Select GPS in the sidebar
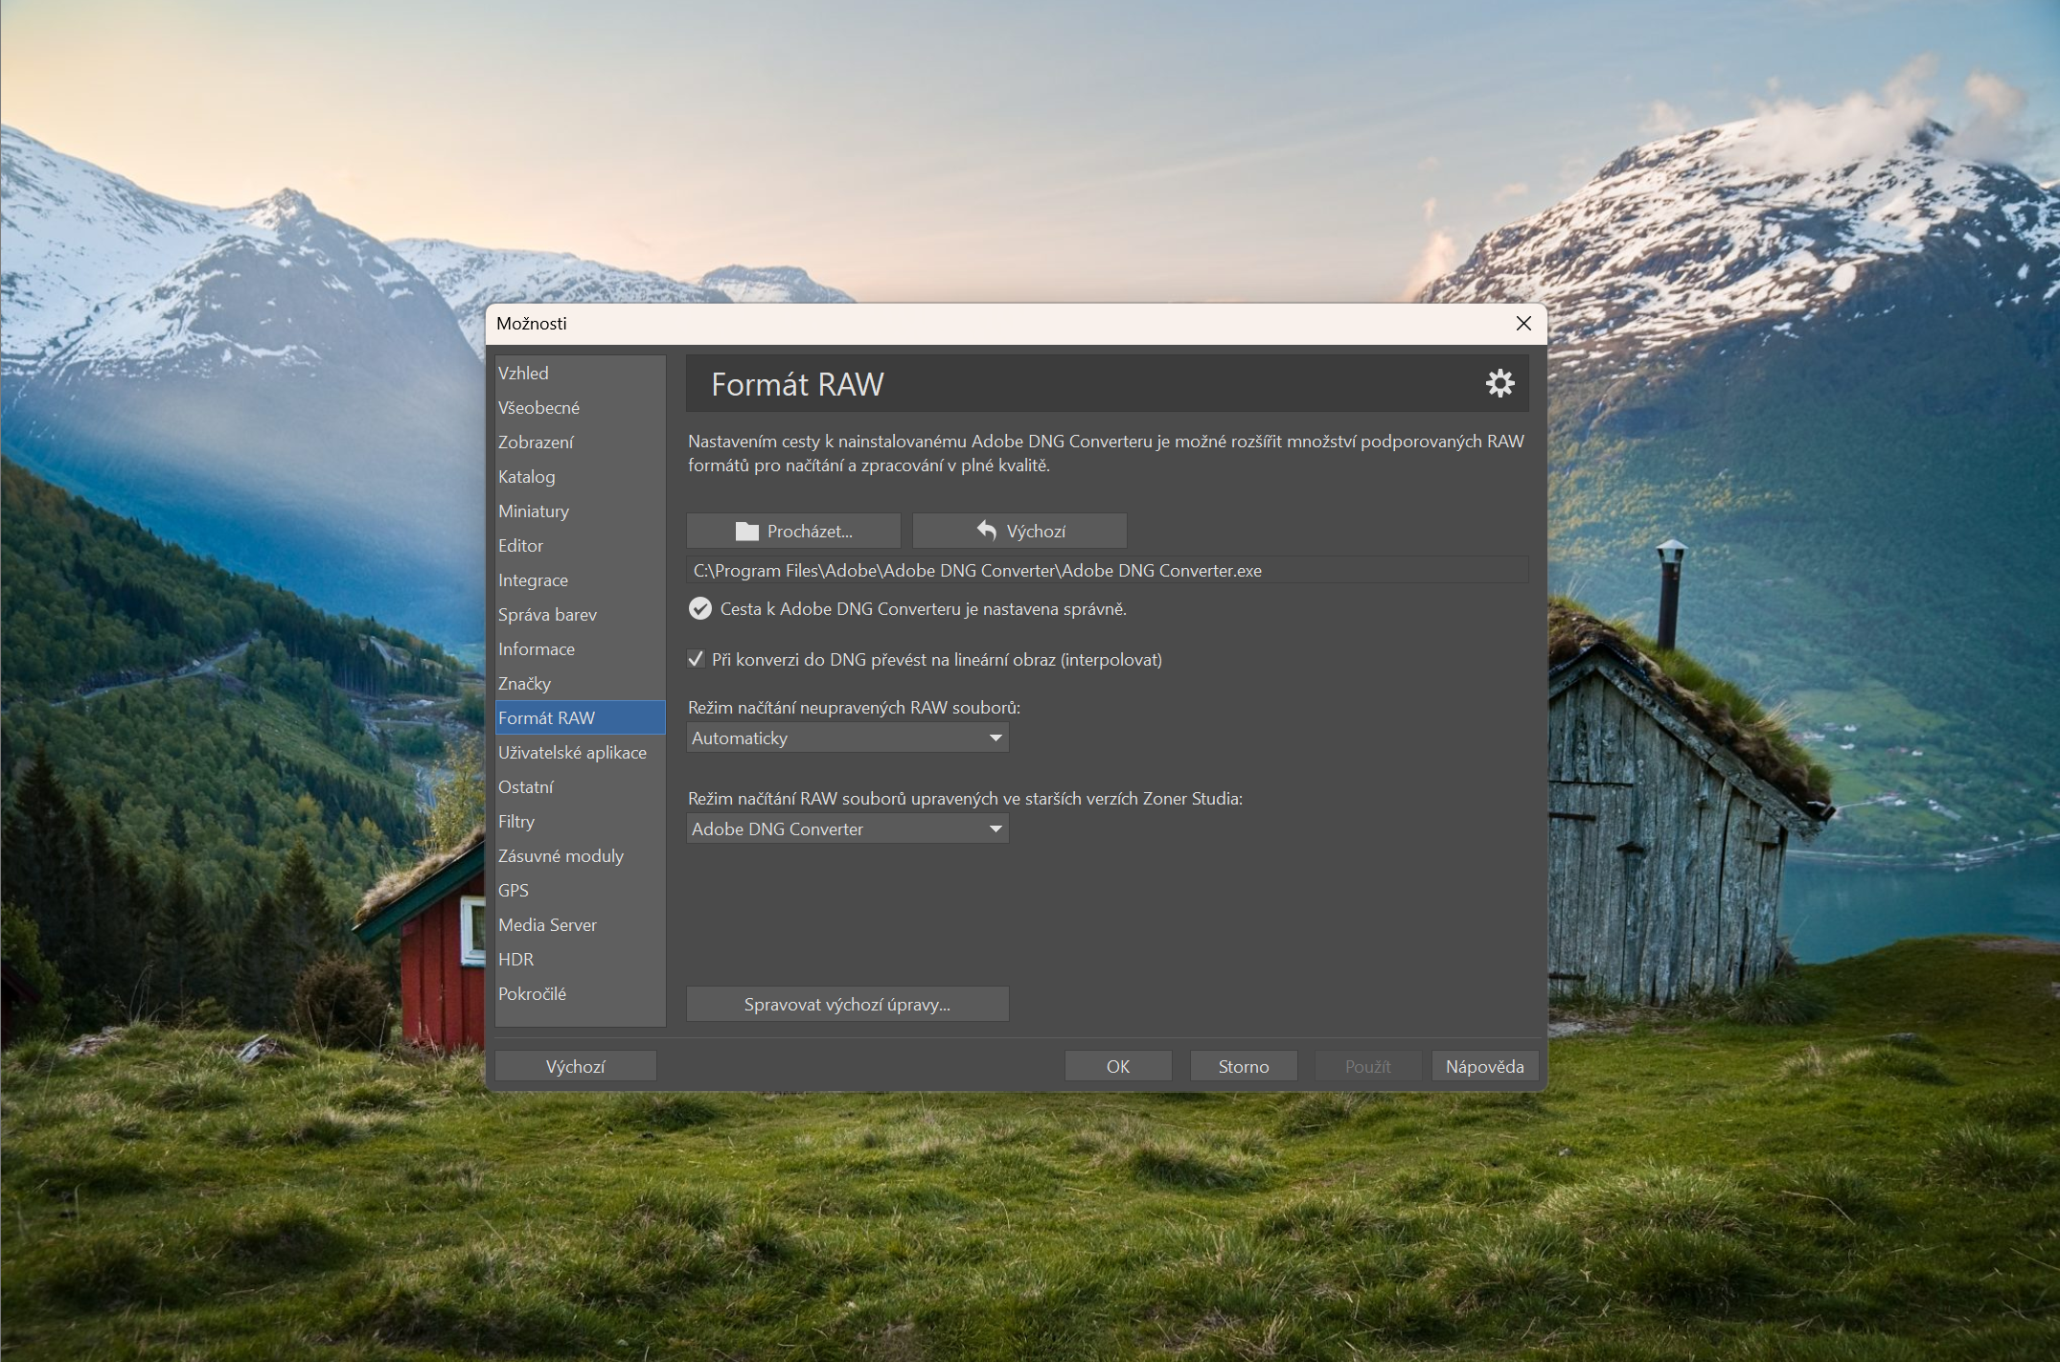Image resolution: width=2060 pixels, height=1362 pixels. point(580,890)
